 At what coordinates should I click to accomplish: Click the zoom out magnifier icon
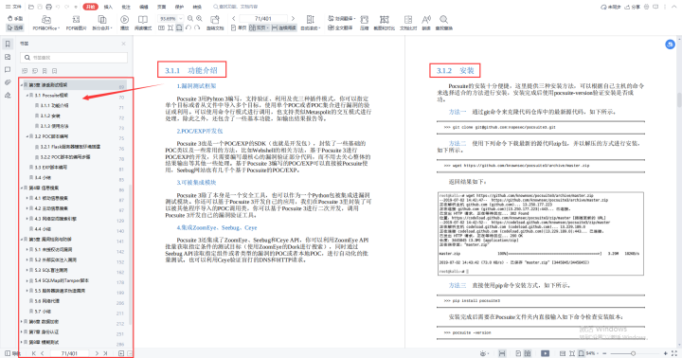coord(190,19)
